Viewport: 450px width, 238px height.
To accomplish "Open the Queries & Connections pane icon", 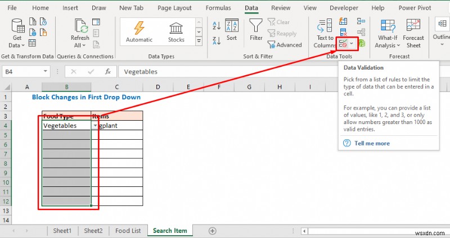I will coord(96,22).
